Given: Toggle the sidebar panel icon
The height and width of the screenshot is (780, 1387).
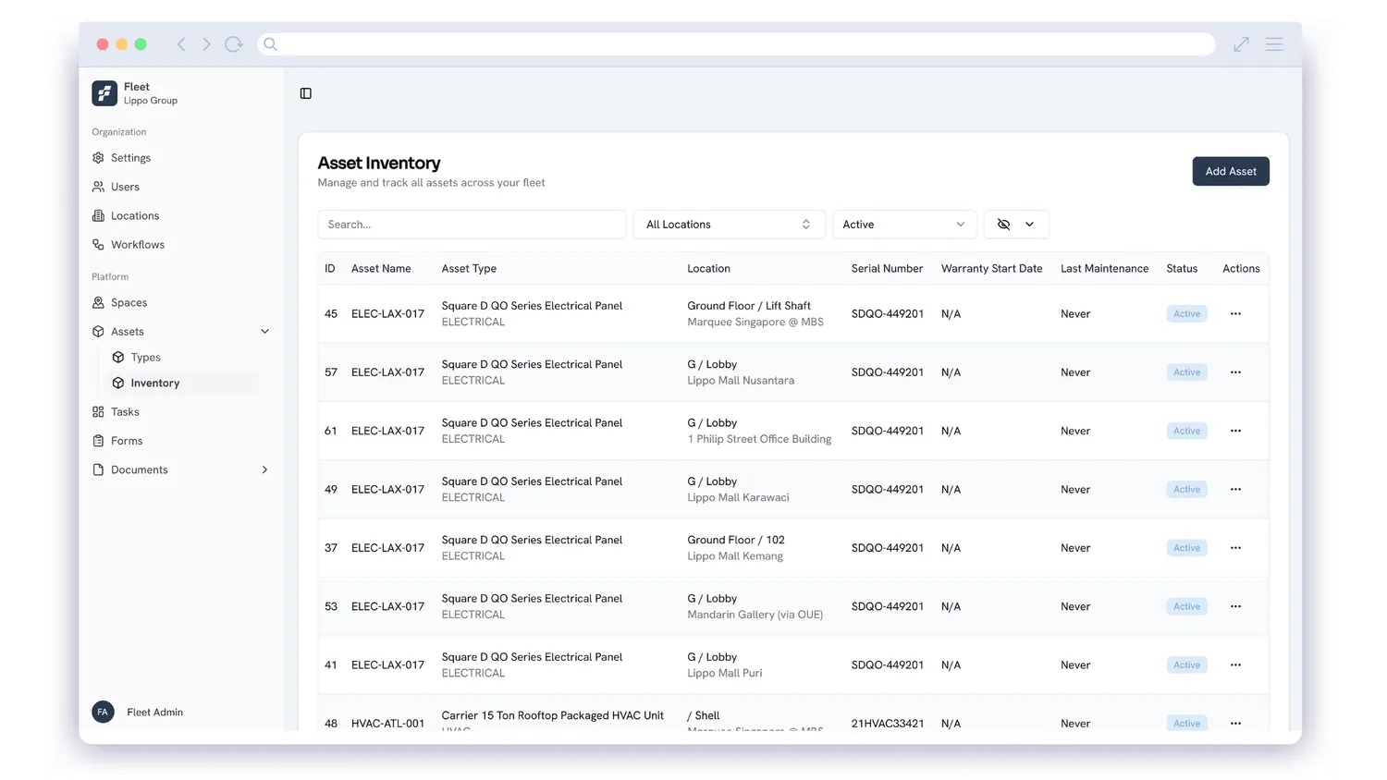Looking at the screenshot, I should click(306, 93).
